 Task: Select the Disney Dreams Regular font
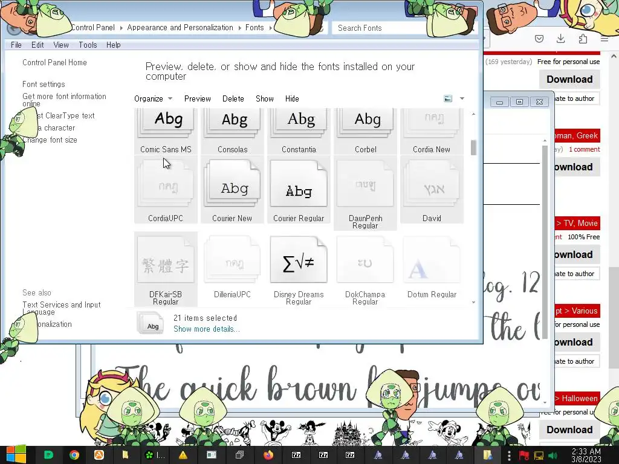[299, 269]
